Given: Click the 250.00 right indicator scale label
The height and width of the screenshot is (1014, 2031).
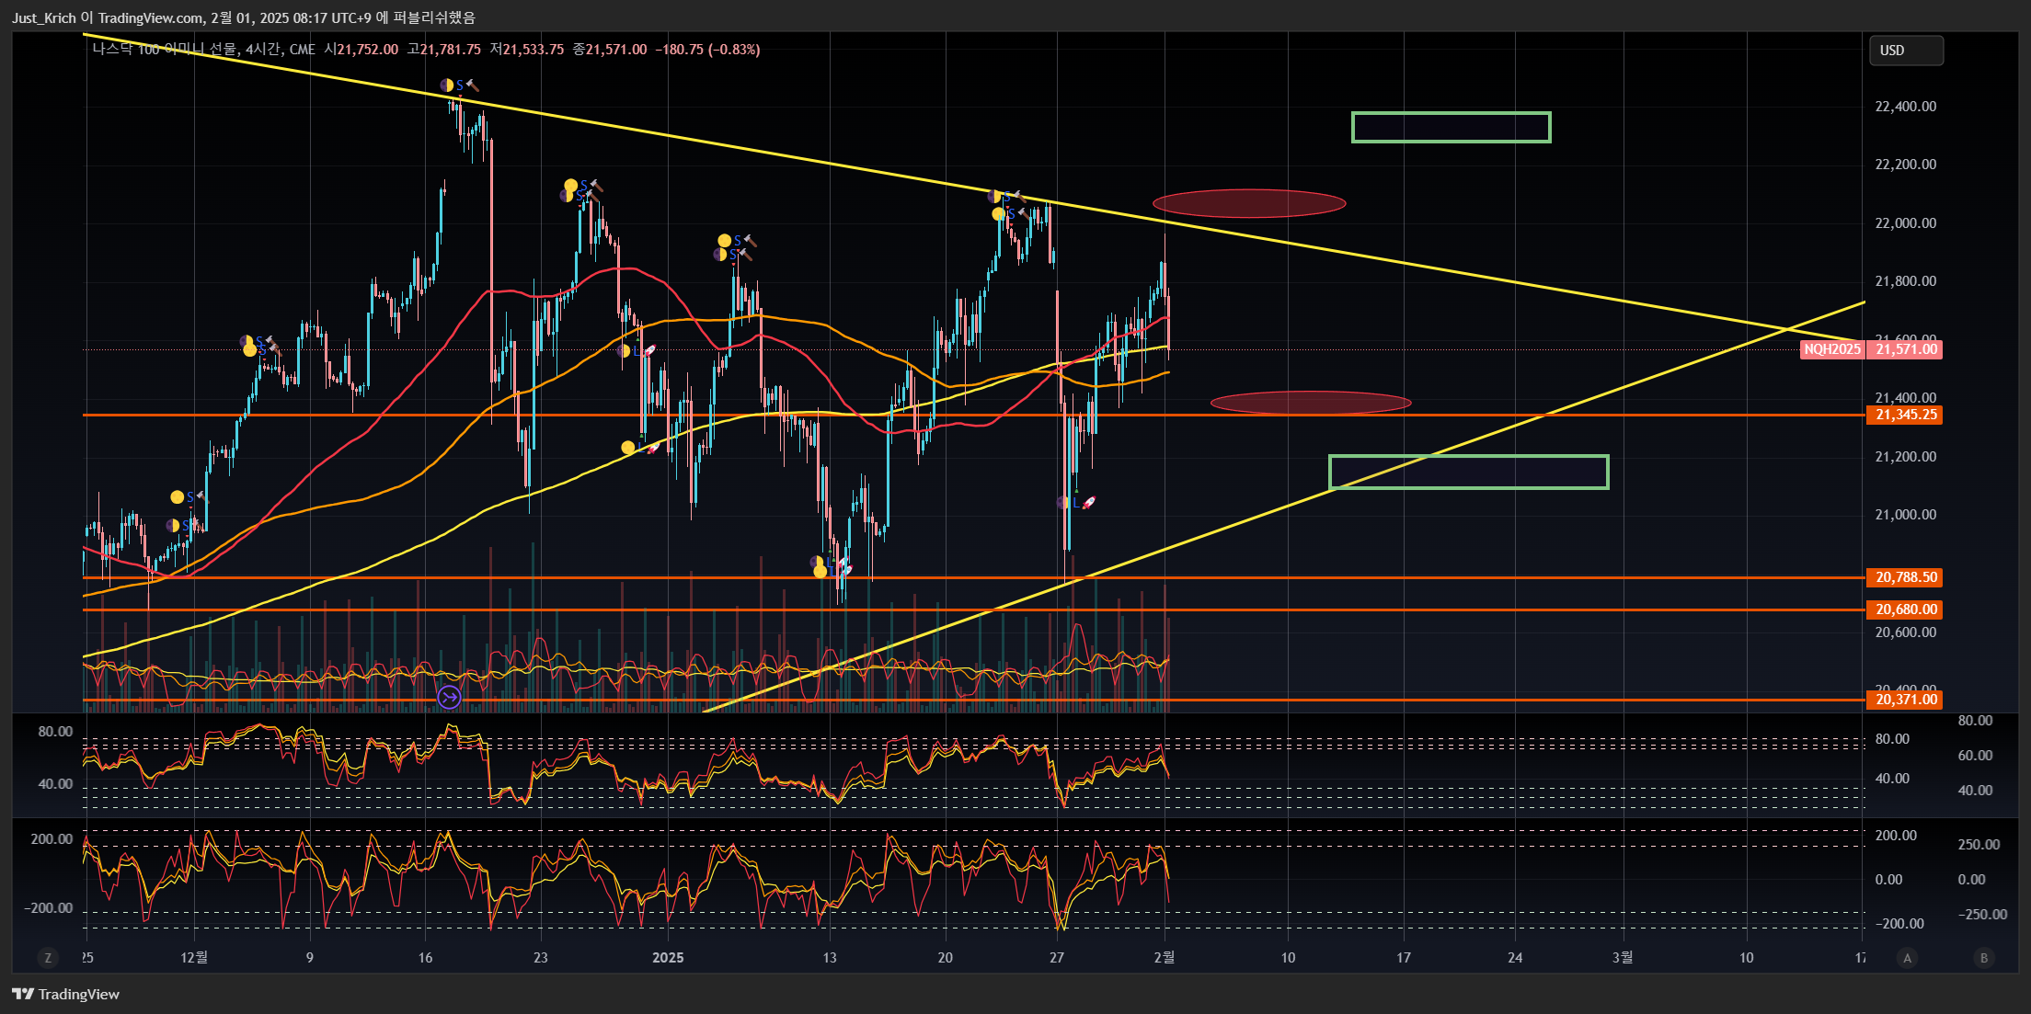Looking at the screenshot, I should point(1979,845).
